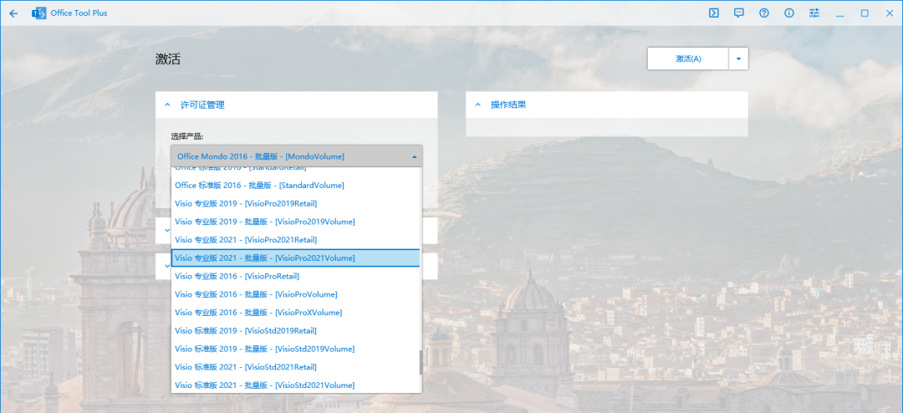Select Visio 专业版 2021 VisioPro2021Retail
The width and height of the screenshot is (903, 413).
tap(295, 240)
